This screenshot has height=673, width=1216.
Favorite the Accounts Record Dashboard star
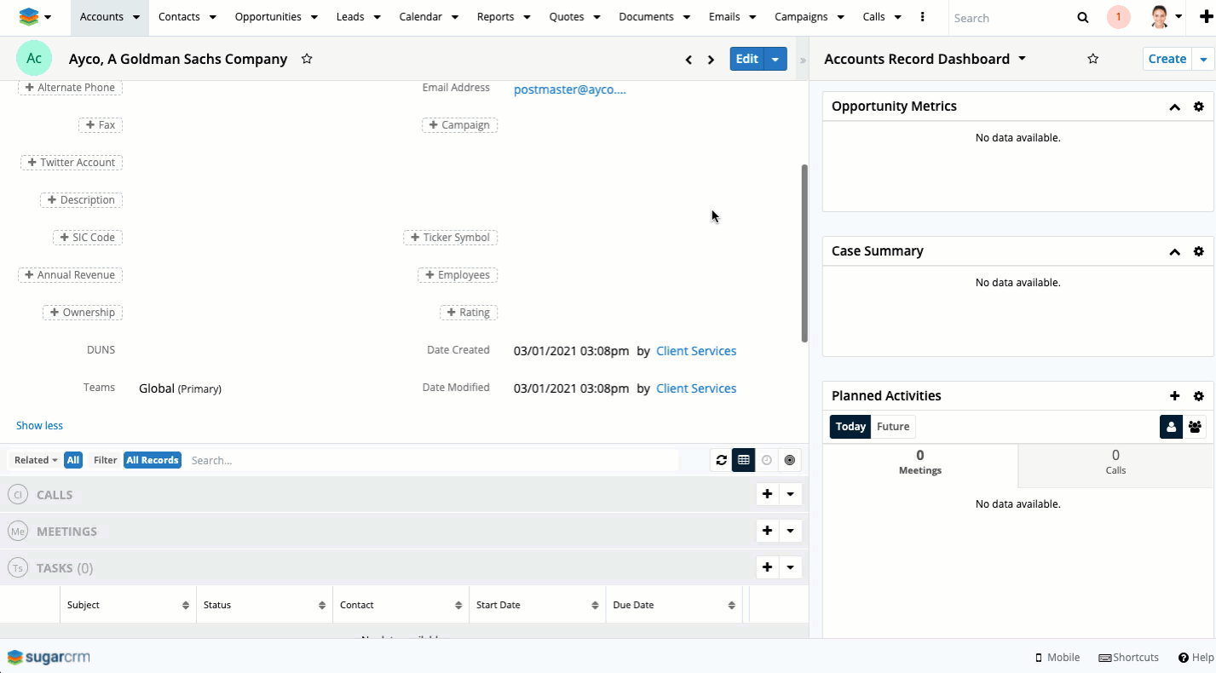tap(1093, 59)
